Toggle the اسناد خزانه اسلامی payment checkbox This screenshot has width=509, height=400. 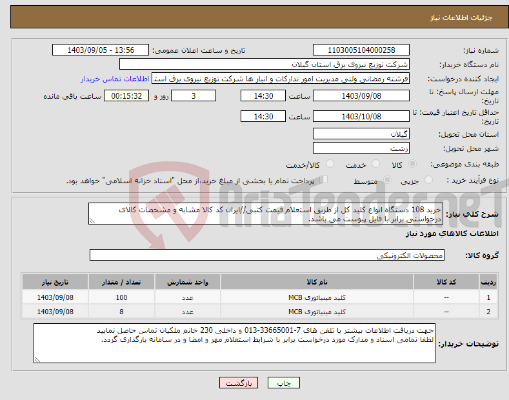click(324, 179)
